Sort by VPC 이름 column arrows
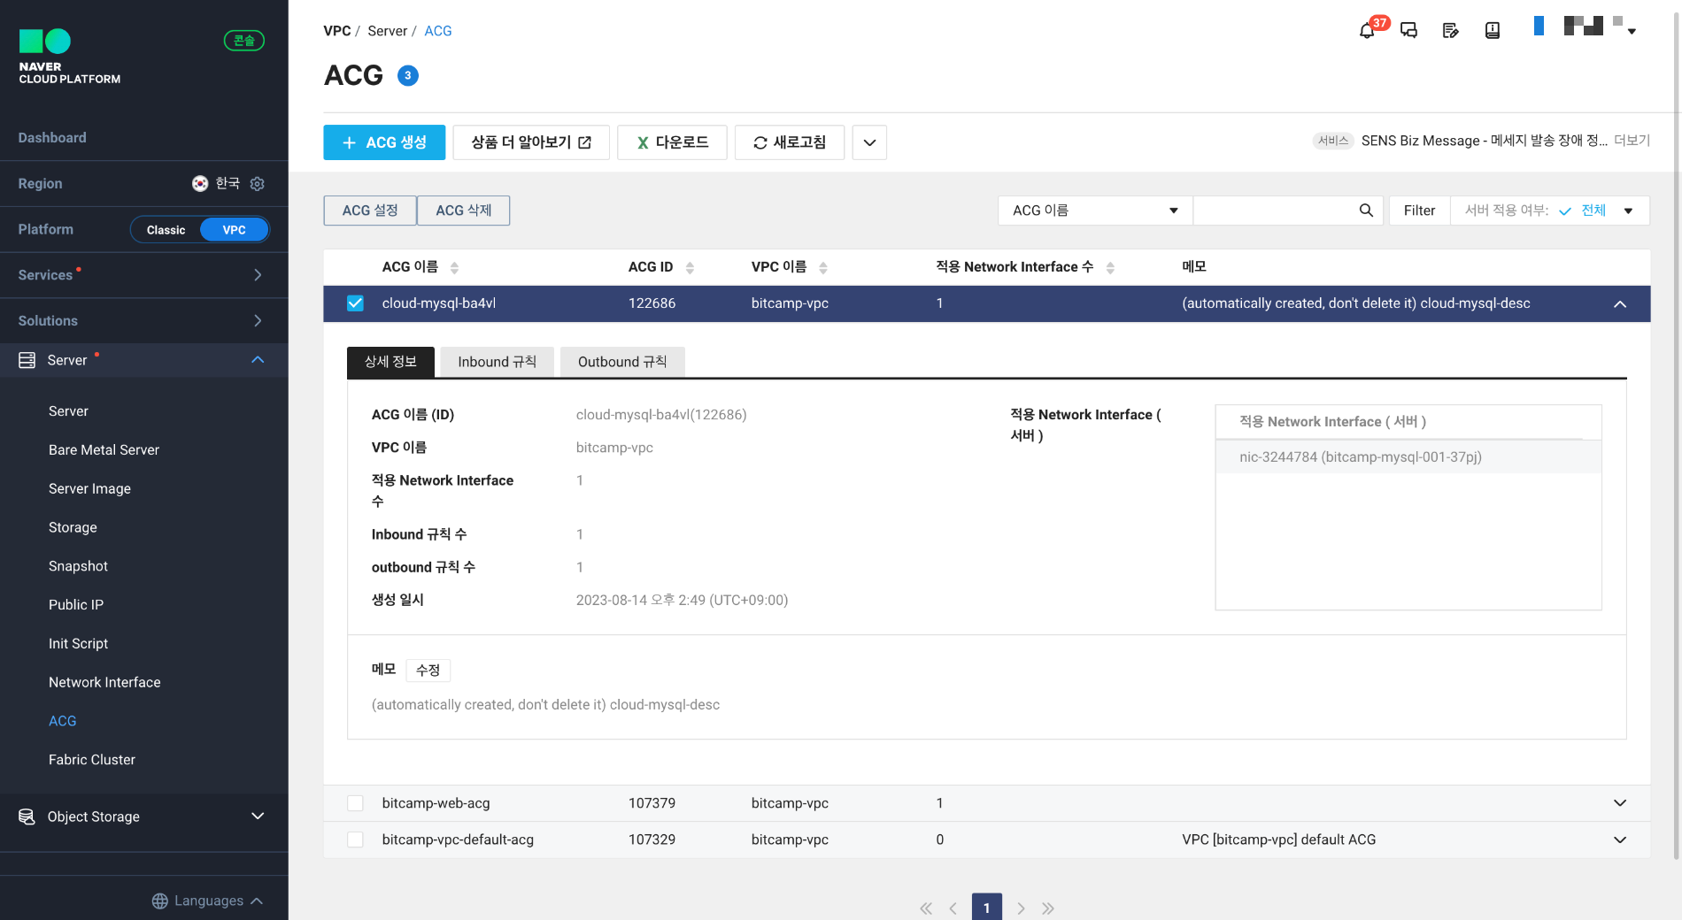Image resolution: width=1682 pixels, height=920 pixels. point(822,268)
